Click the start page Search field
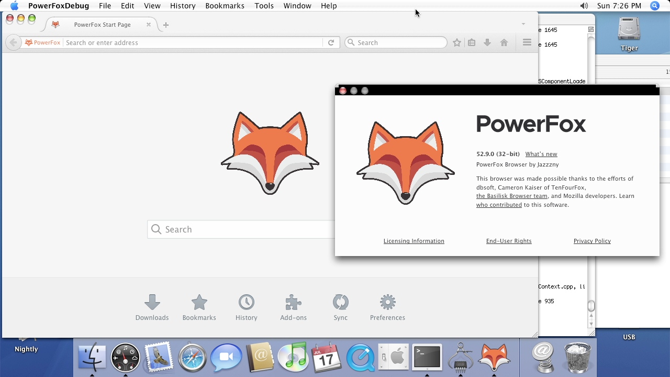670x377 pixels. click(x=241, y=229)
